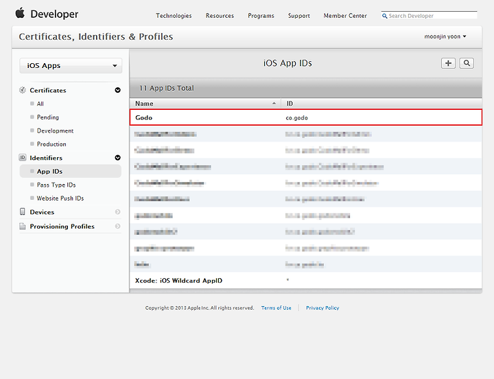
Task: Open the Resources menu
Action: click(220, 16)
